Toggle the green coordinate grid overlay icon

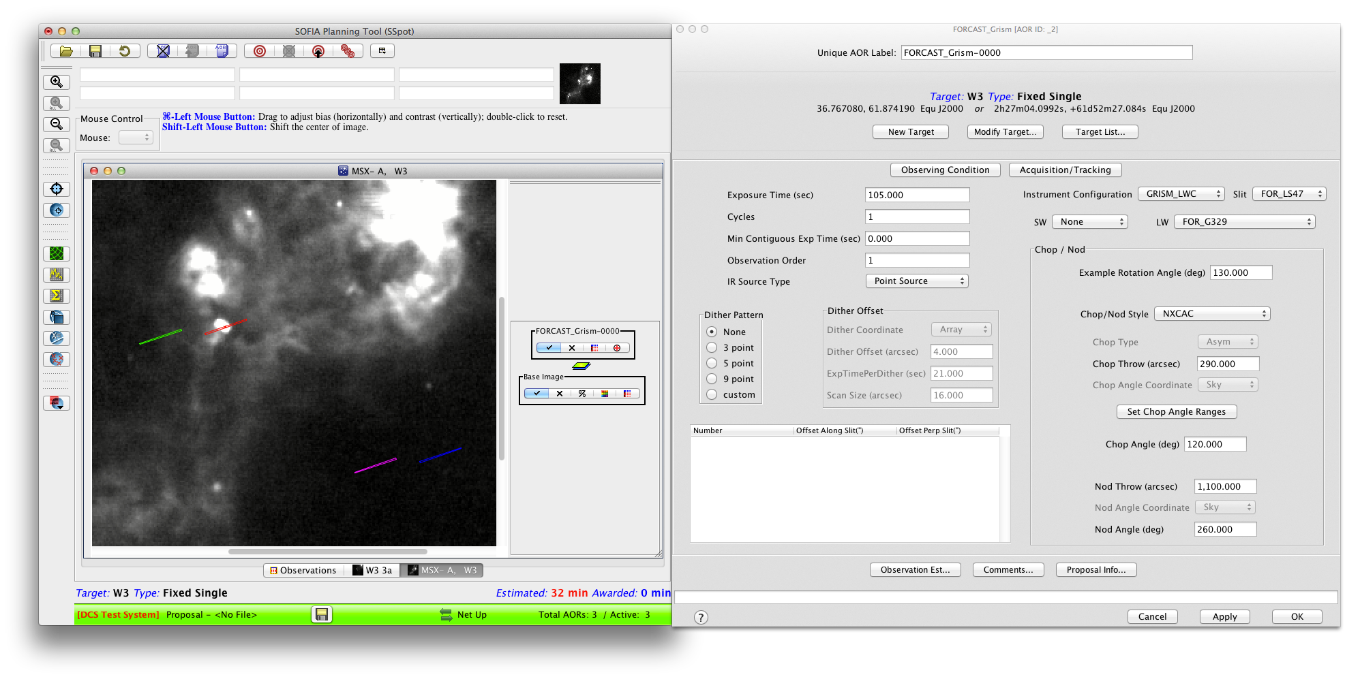(x=57, y=254)
